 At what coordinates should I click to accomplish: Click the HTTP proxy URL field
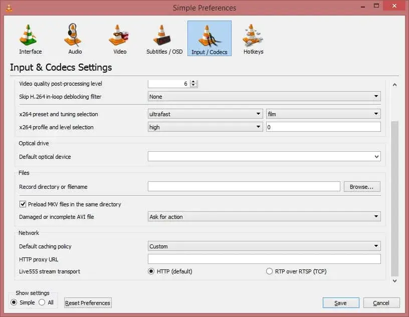click(264, 259)
